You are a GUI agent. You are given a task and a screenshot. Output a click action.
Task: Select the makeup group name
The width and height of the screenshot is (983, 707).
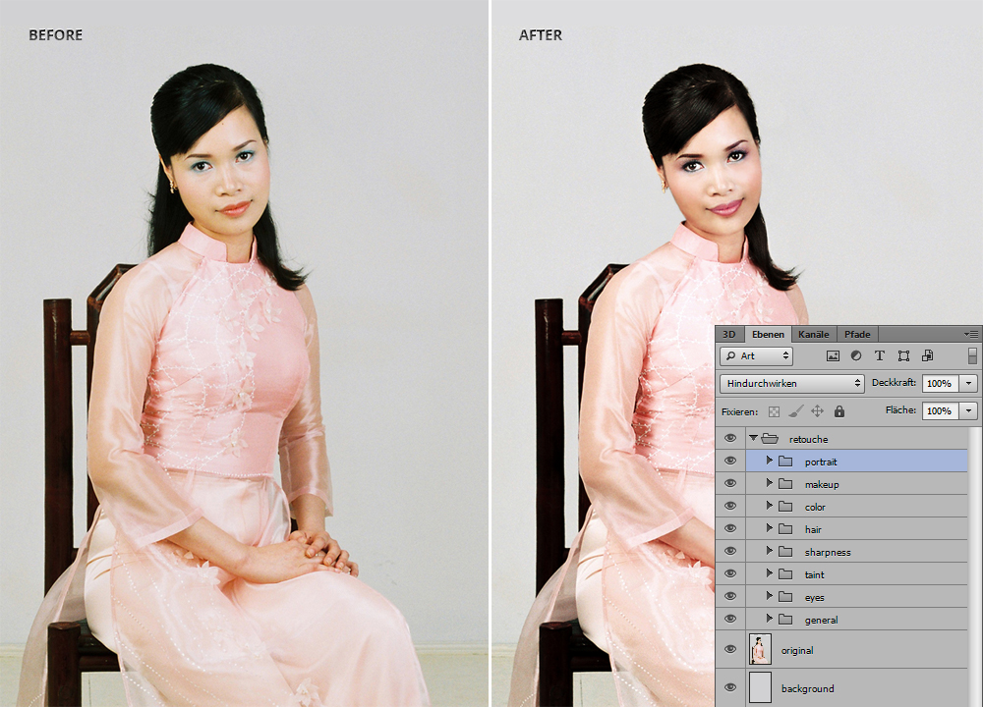(822, 484)
